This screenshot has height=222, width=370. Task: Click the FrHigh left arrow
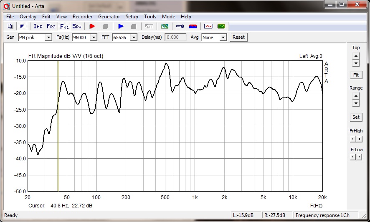pyautogui.click(x=353, y=139)
